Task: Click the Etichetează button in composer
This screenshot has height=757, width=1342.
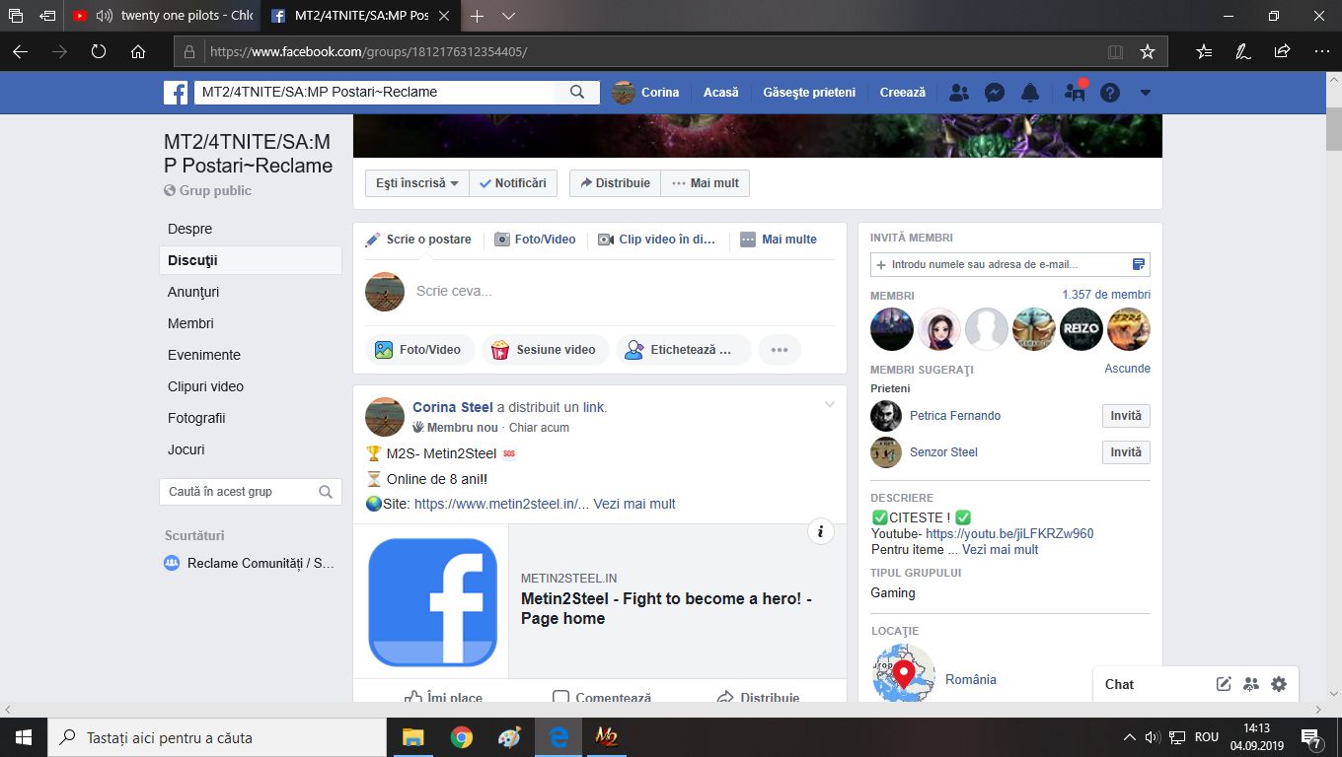Action: click(x=684, y=350)
